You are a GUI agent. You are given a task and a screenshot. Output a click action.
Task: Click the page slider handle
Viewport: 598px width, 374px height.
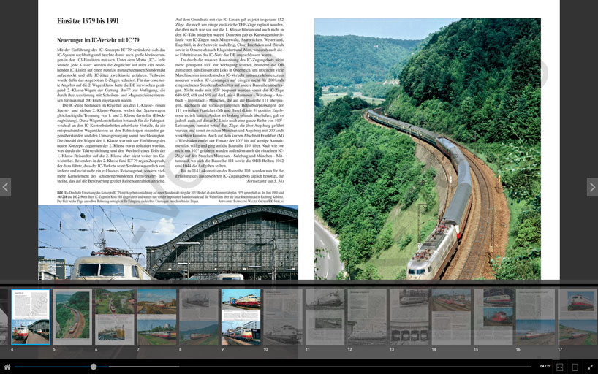point(94,367)
